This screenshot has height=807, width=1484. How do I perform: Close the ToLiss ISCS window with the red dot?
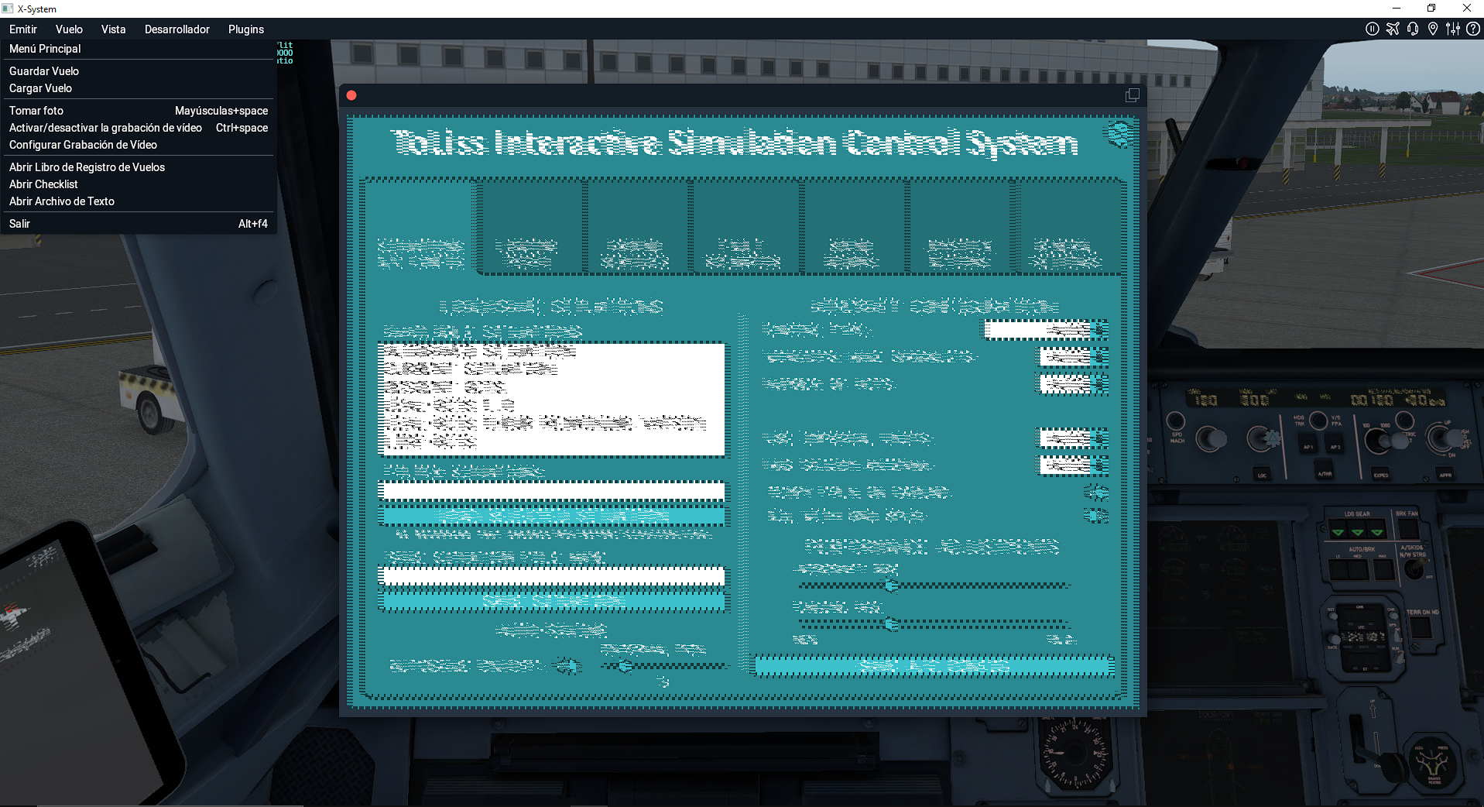tap(351, 95)
